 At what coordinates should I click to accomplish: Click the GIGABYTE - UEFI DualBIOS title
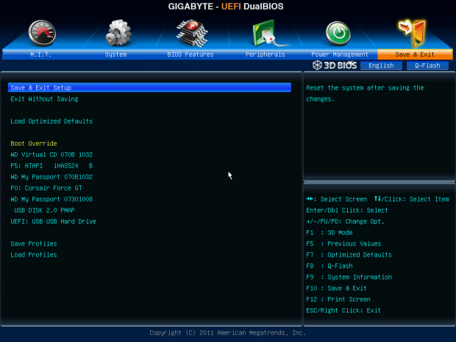pos(226,7)
